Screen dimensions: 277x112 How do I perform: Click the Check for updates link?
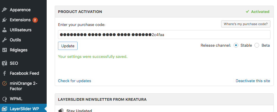click(x=75, y=81)
